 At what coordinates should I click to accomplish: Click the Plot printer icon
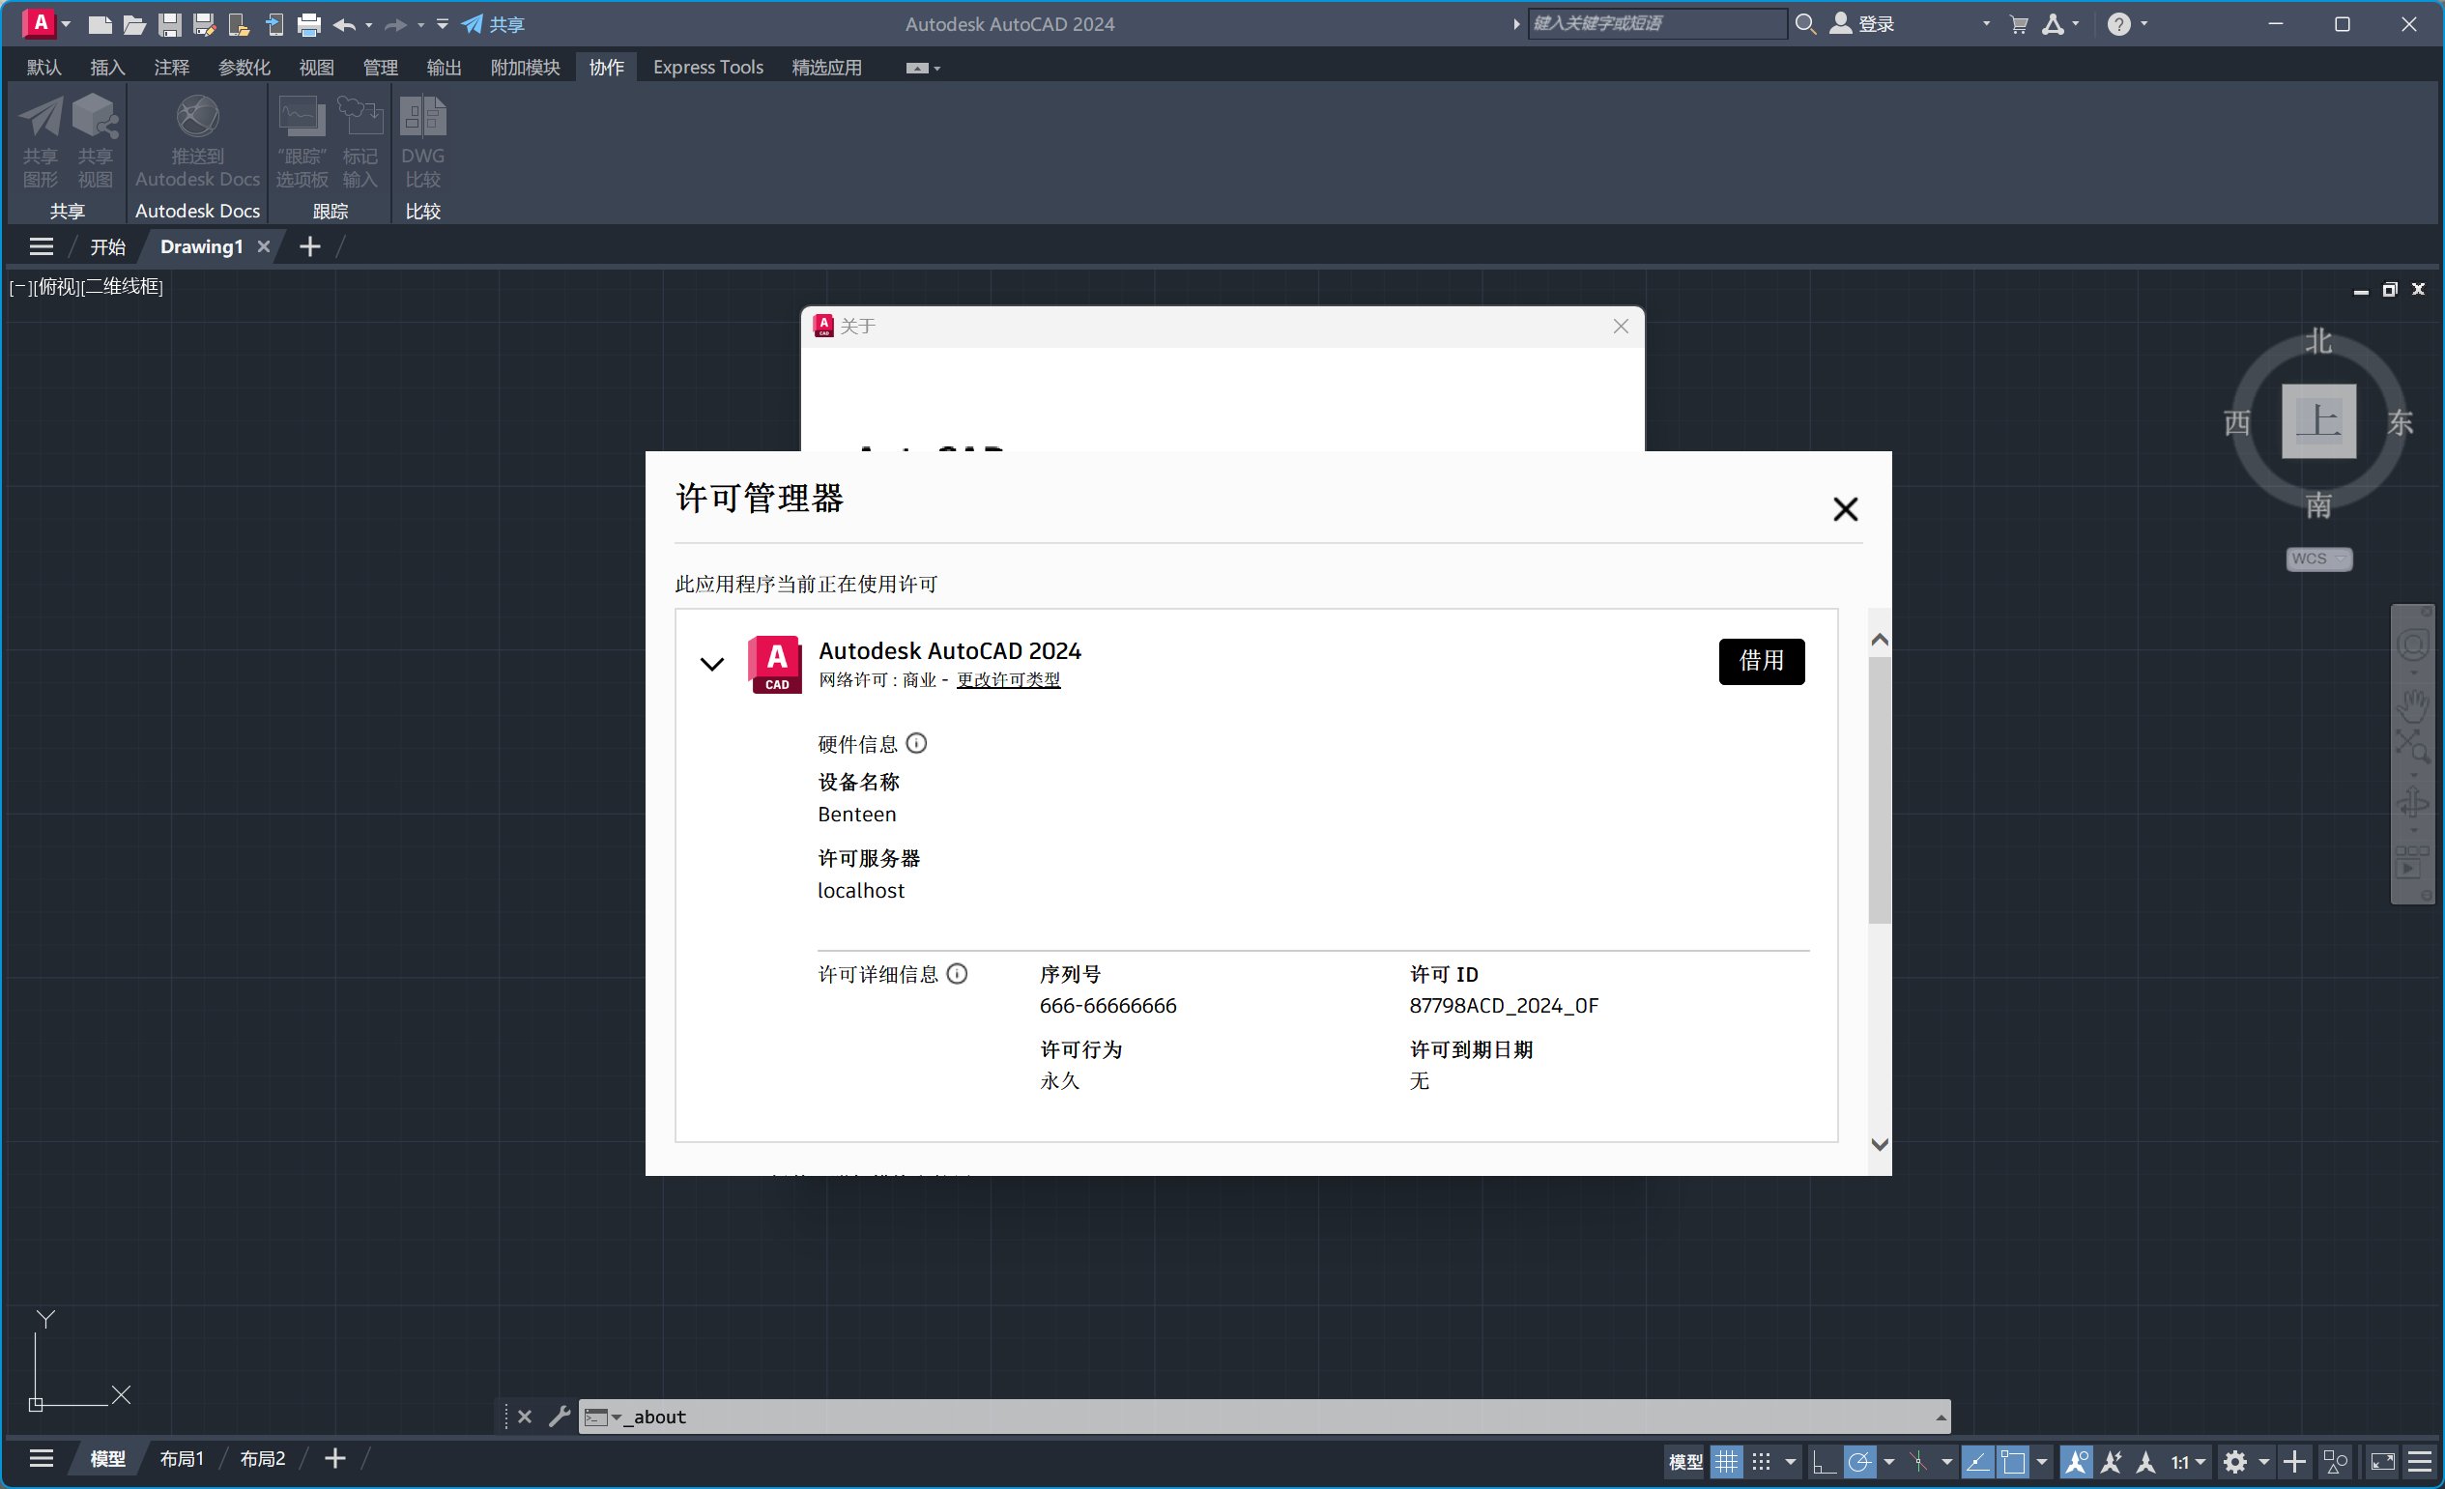tap(308, 25)
